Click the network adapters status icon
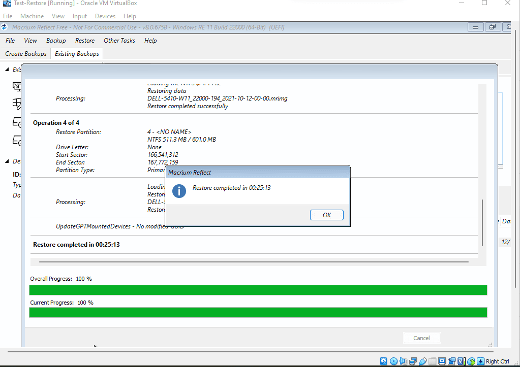This screenshot has width=520, height=367. [413, 361]
